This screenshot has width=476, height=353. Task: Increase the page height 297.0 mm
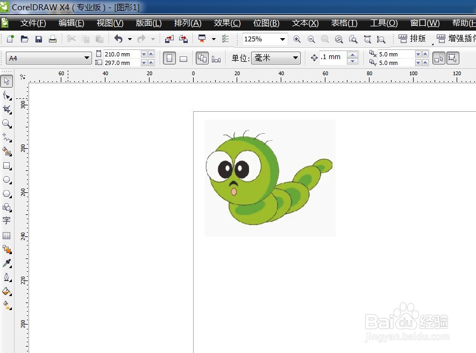tap(151, 63)
